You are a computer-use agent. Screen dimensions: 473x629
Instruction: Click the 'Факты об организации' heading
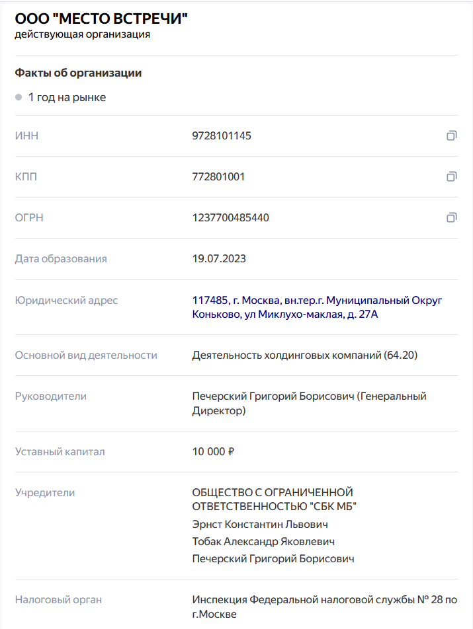tap(78, 73)
